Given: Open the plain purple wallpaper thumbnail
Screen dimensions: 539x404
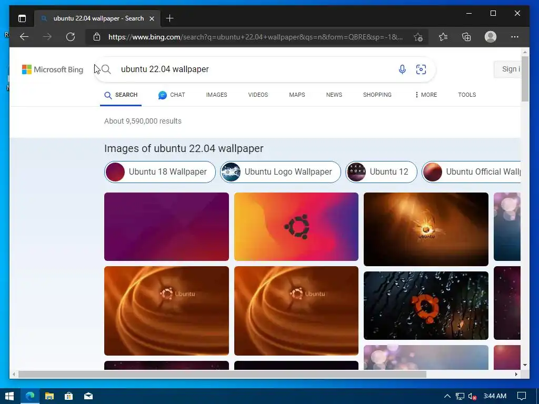Looking at the screenshot, I should pyautogui.click(x=166, y=227).
